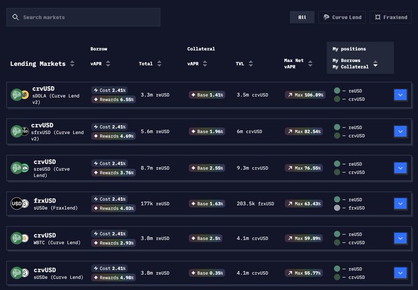Click the Base 2.5% badge
The image size is (418, 290).
(x=205, y=238)
